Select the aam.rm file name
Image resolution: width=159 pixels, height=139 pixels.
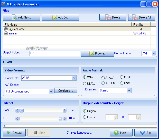[x=13, y=33]
